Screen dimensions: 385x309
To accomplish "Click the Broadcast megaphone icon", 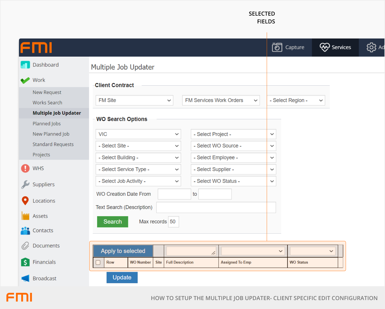I will coord(25,278).
